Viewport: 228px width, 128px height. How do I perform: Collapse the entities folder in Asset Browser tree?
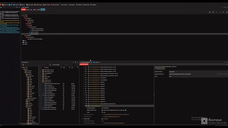(26, 107)
